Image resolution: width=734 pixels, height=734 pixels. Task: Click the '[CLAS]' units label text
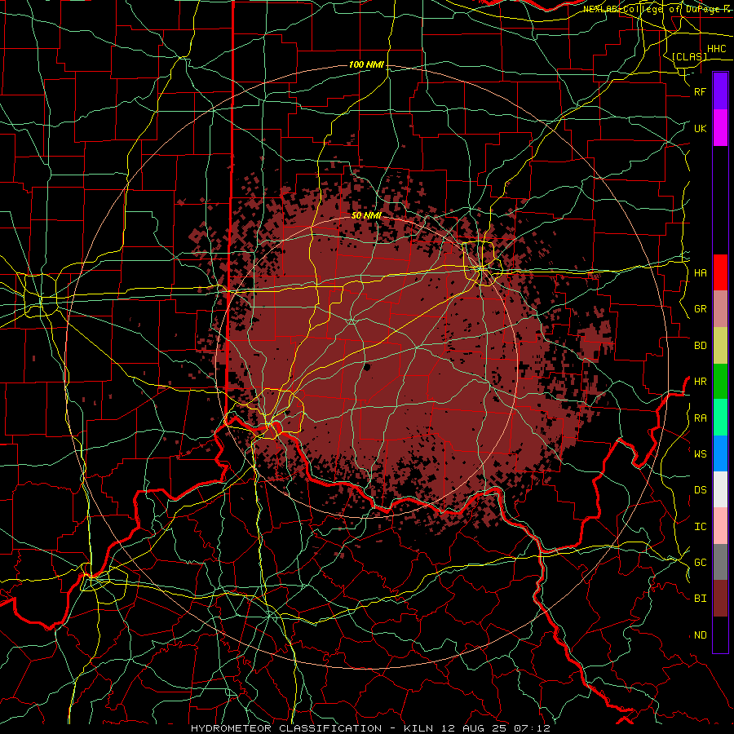coord(689,57)
